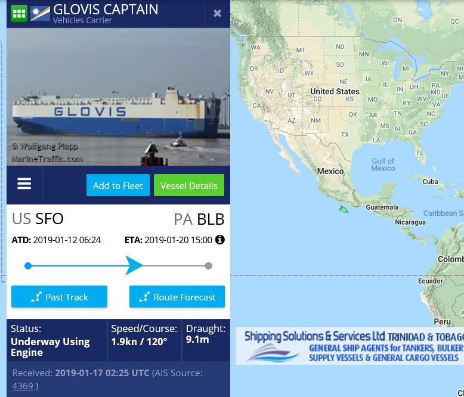This screenshot has width=464, height=397.
Task: Click the grey destination dot on voyage line
Action: coord(208,266)
